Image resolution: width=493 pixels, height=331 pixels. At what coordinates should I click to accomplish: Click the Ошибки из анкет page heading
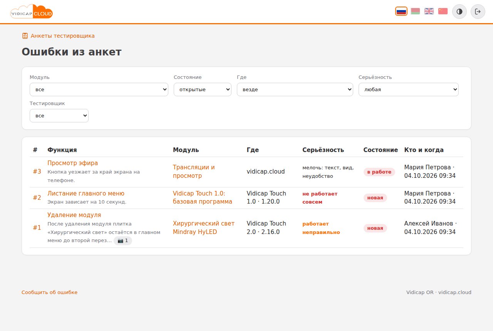pos(72,52)
